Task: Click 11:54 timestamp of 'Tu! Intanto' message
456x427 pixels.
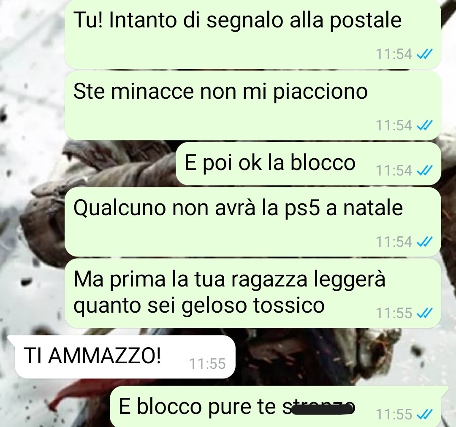Action: (x=394, y=54)
